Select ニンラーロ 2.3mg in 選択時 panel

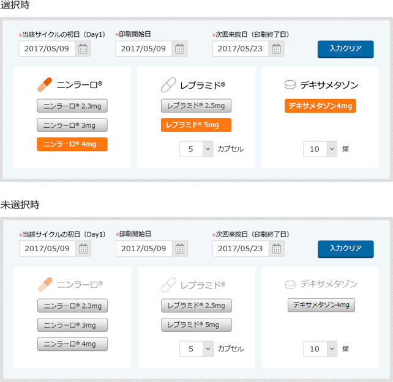click(72, 106)
